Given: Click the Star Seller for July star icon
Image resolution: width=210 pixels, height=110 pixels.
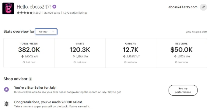Looking at the screenshot, I should point(6,90).
